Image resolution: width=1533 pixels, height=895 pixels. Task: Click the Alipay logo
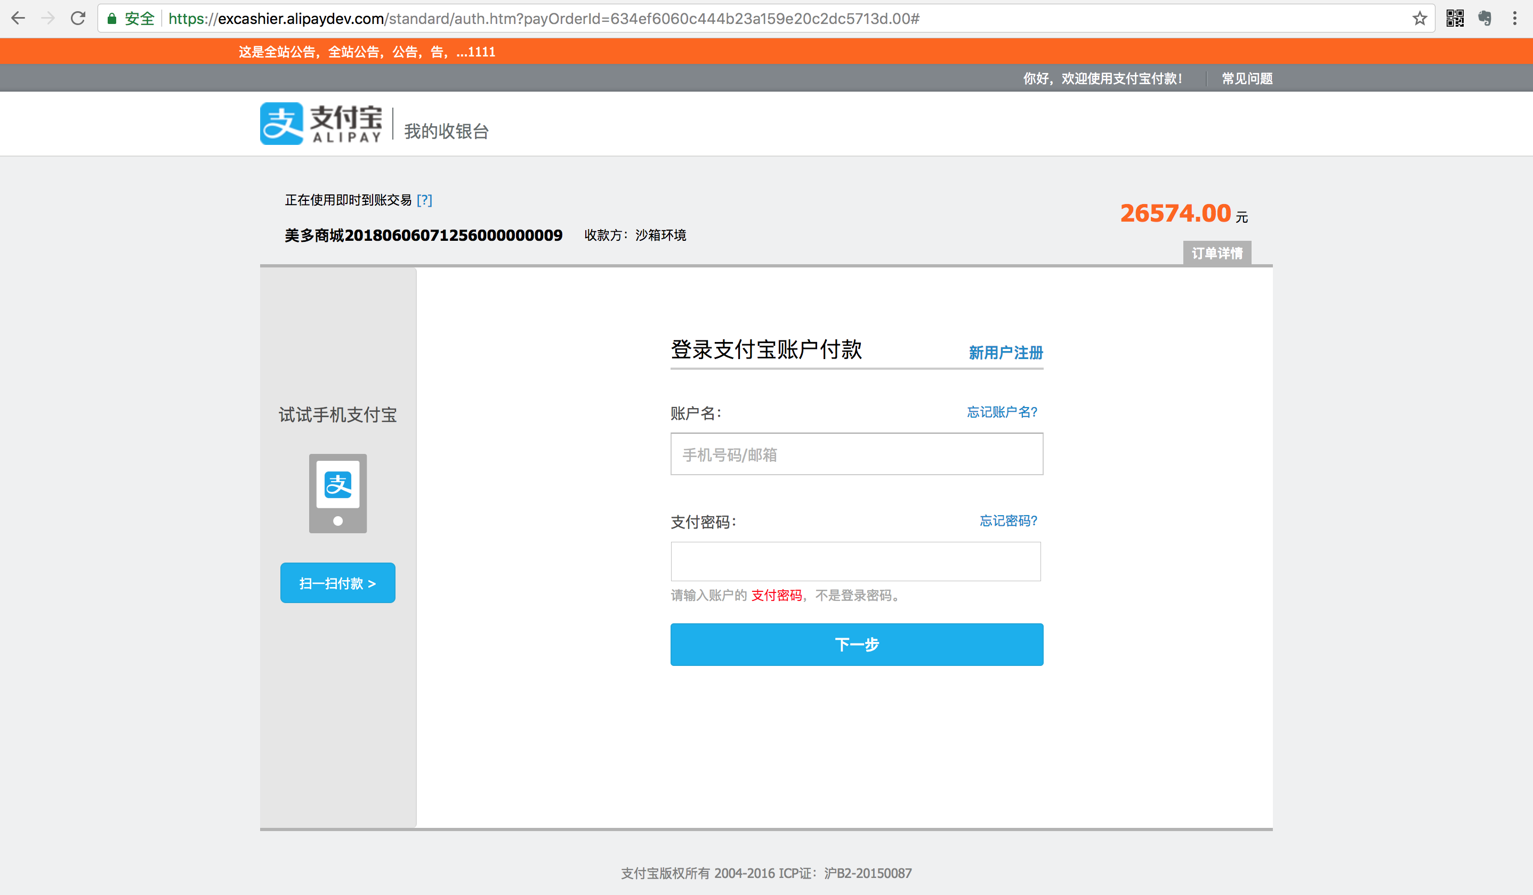[321, 124]
